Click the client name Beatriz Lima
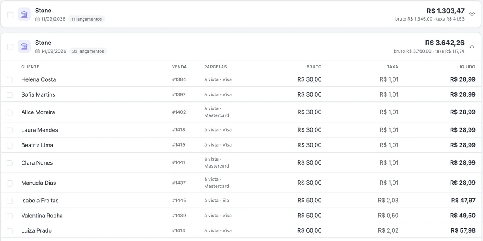 coord(37,145)
